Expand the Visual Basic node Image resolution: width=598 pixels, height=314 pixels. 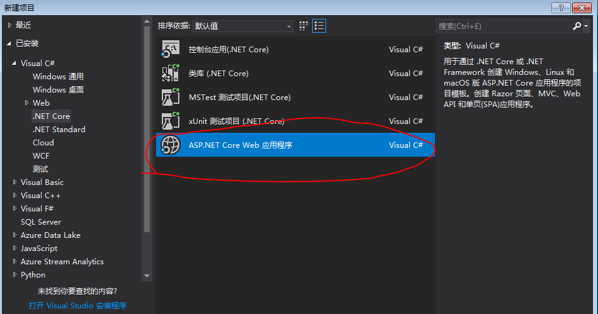pyautogui.click(x=15, y=182)
